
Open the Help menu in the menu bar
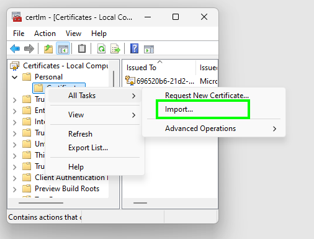[x=99, y=34]
